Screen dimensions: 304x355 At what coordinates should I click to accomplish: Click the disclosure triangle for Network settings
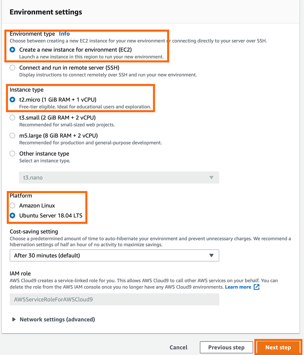[14, 319]
